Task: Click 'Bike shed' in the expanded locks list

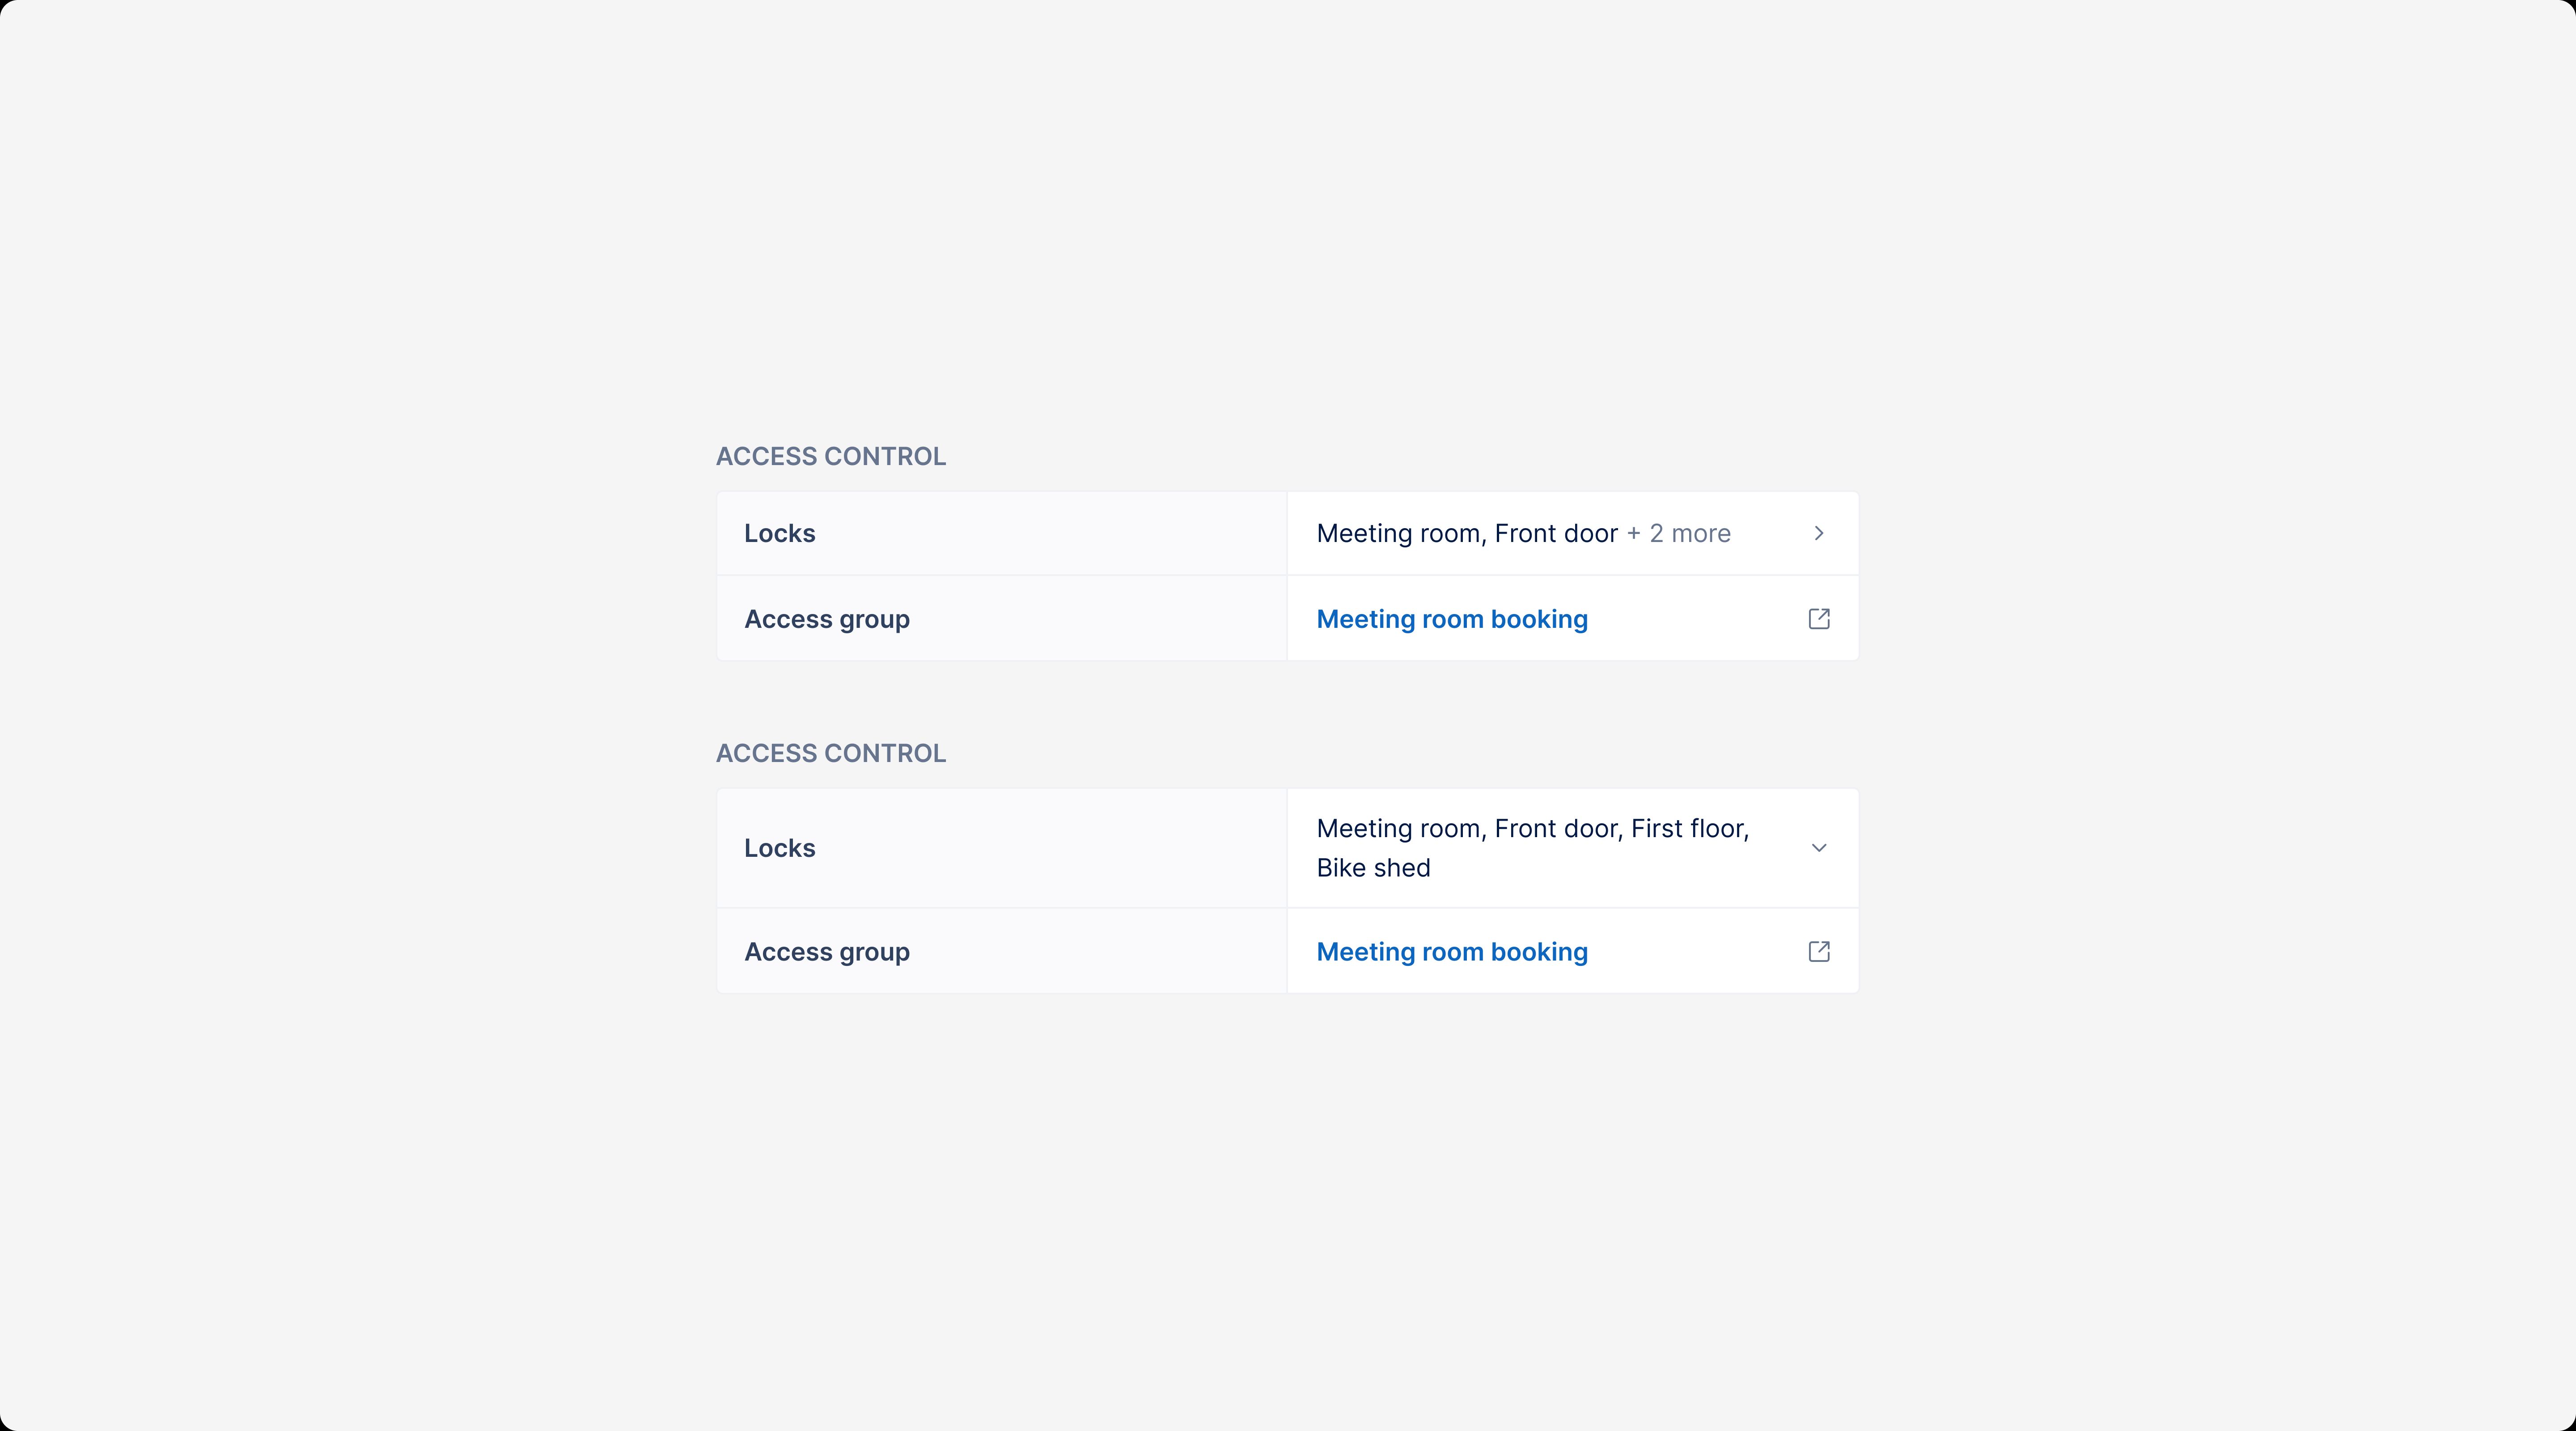Action: (1373, 868)
